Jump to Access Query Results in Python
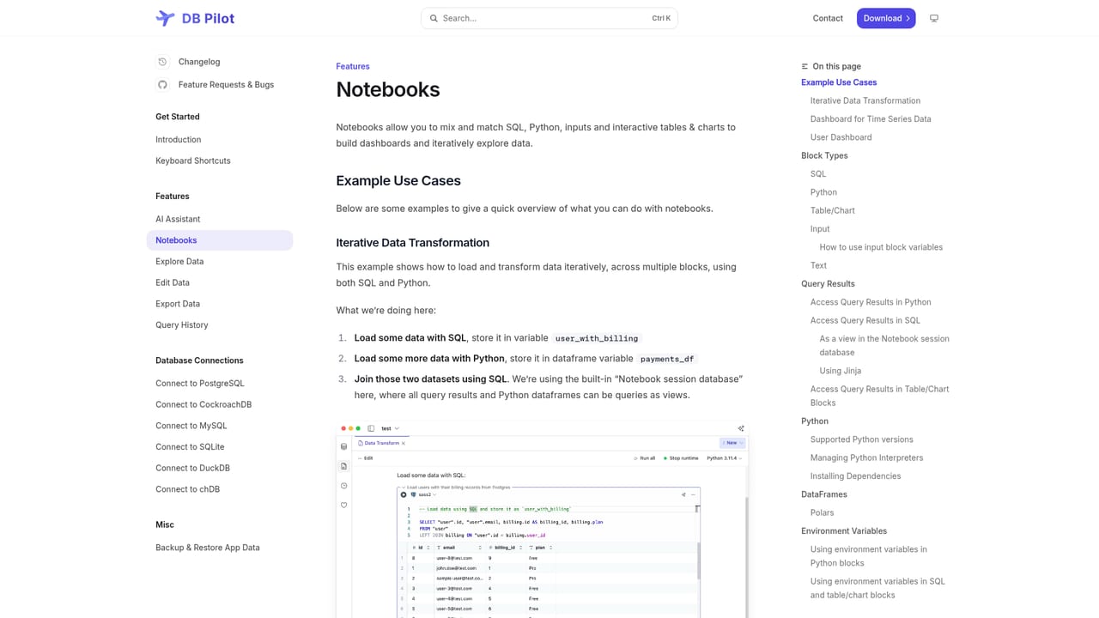 click(x=871, y=302)
